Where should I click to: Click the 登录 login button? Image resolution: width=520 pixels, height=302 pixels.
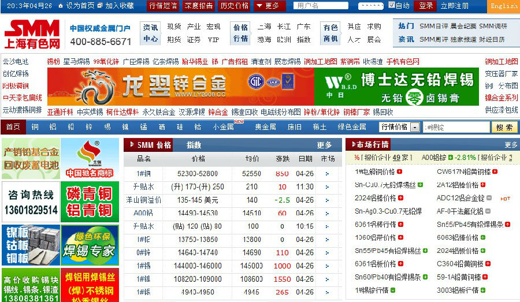click(426, 6)
